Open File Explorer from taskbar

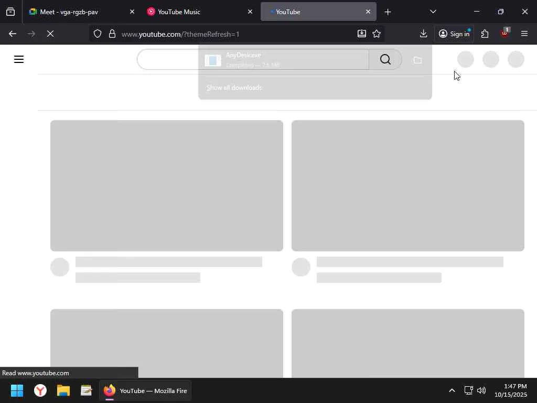tap(63, 390)
